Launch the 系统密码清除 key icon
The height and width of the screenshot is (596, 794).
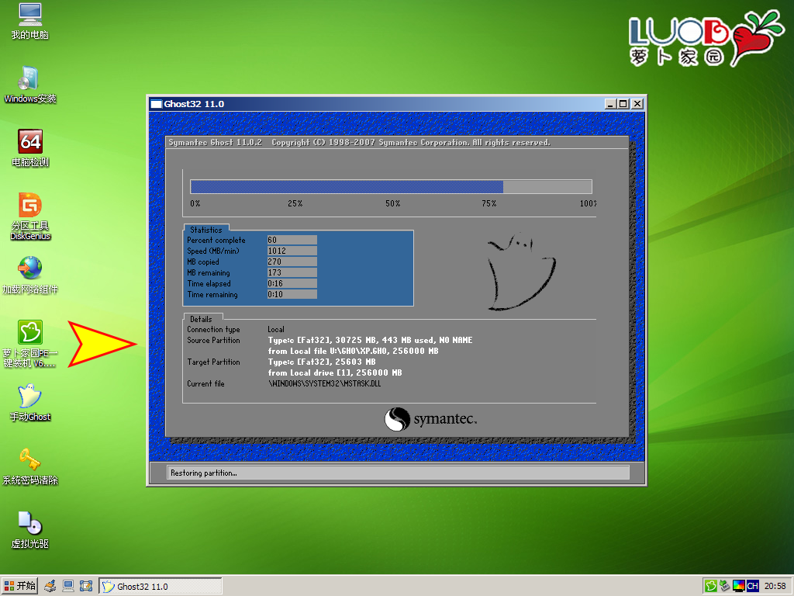29,459
